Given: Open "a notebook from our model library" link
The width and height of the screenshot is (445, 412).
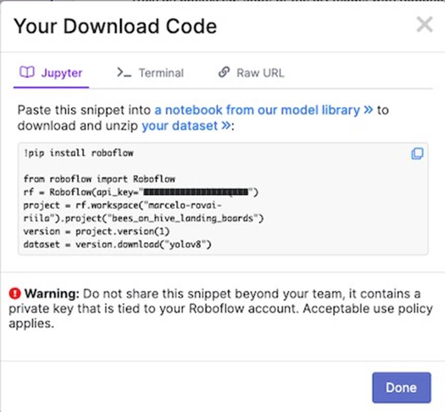Looking at the screenshot, I should 257,110.
